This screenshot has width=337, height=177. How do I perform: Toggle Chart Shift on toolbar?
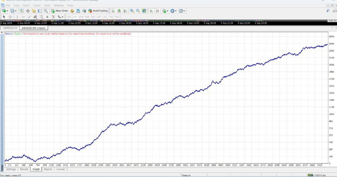pyautogui.click(x=158, y=11)
